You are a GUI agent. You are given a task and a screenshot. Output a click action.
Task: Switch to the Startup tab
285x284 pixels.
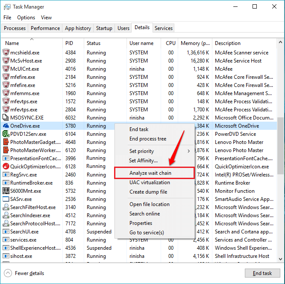[104, 28]
